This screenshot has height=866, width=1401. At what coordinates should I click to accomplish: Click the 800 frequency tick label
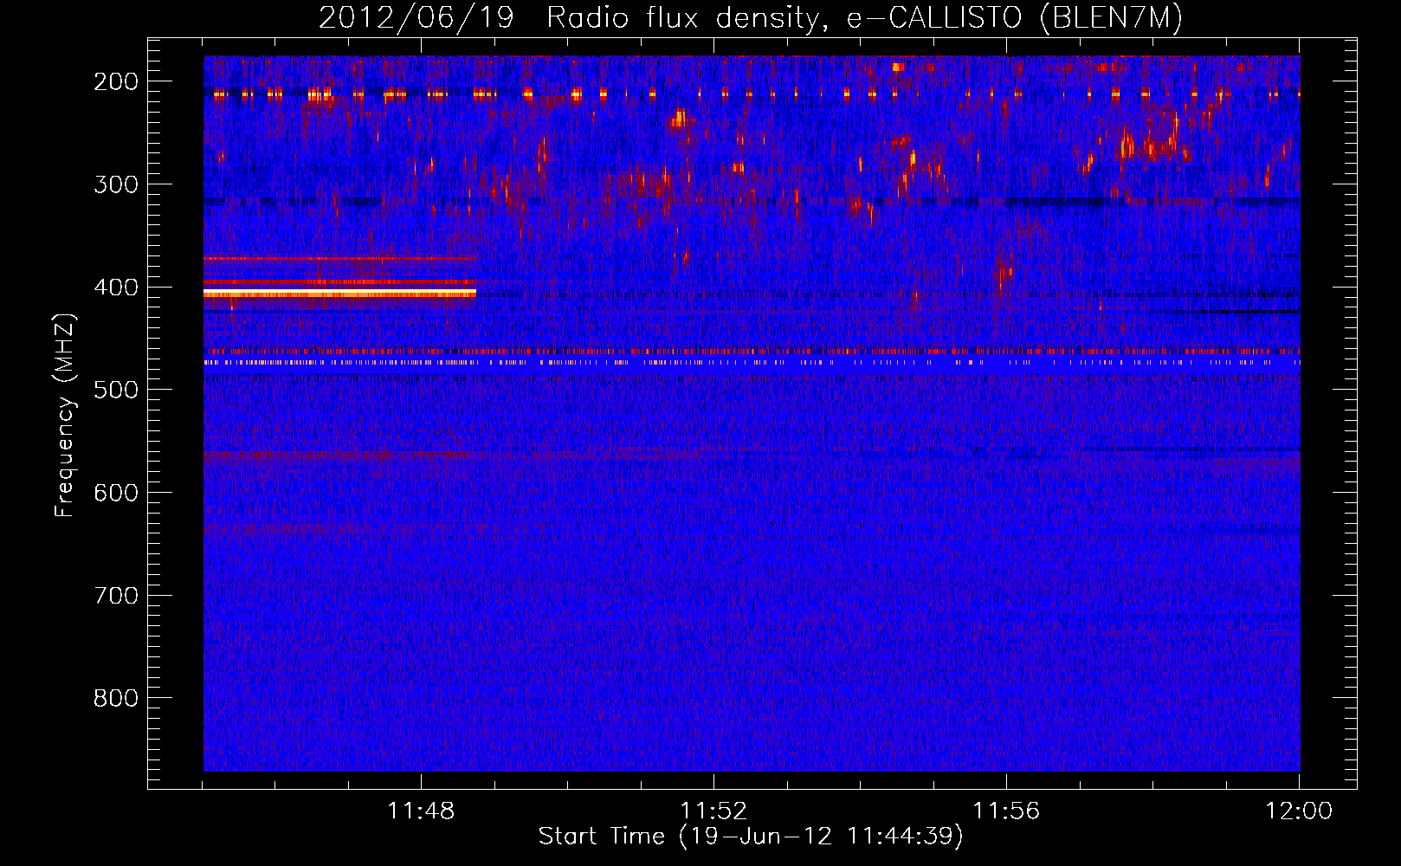pyautogui.click(x=116, y=699)
